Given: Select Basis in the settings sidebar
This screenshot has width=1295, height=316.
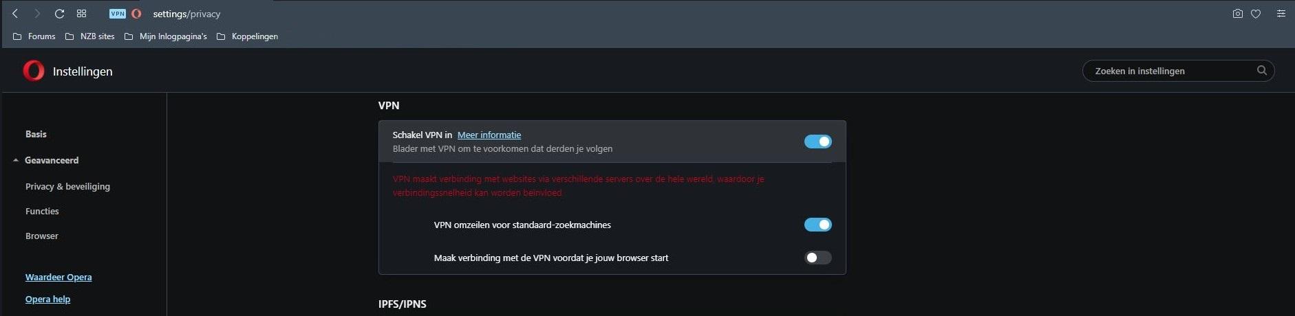Looking at the screenshot, I should click(36, 134).
